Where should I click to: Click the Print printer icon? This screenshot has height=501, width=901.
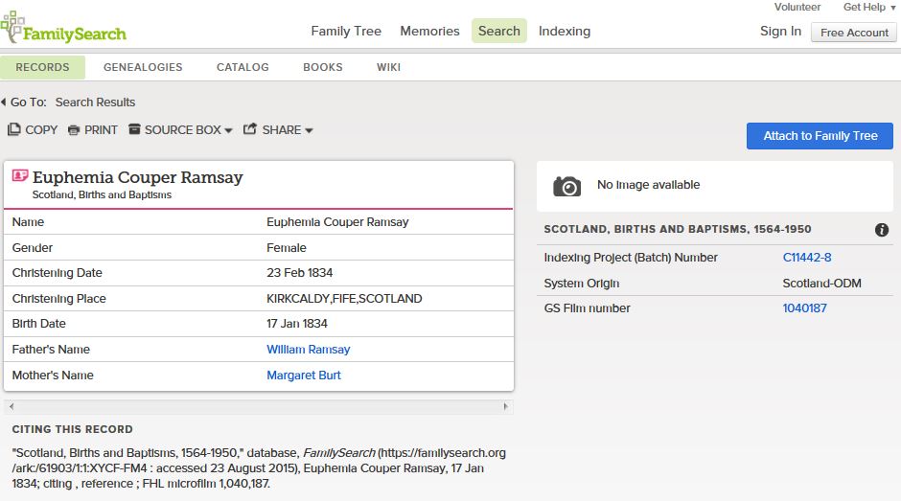pyautogui.click(x=74, y=130)
